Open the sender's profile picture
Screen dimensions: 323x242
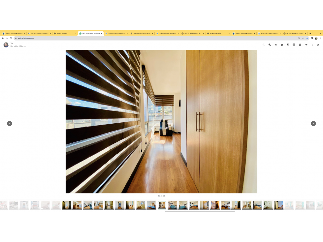6,45
